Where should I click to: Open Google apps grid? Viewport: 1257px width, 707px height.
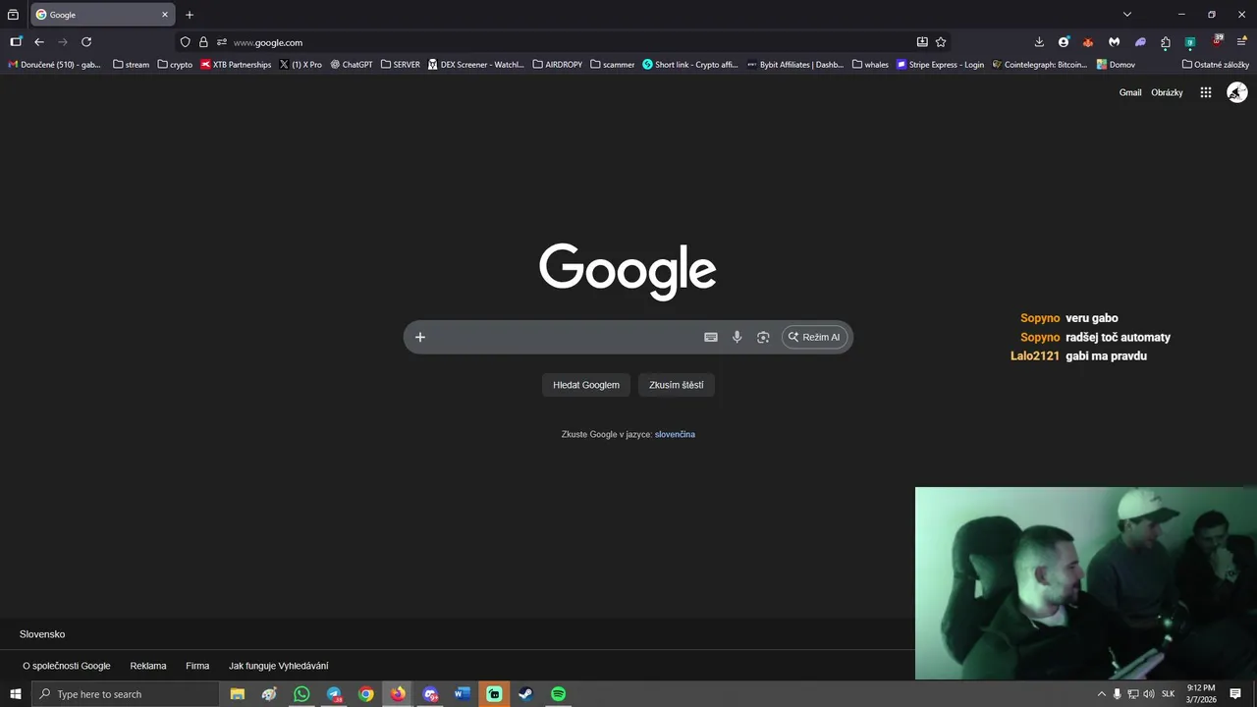click(1206, 92)
